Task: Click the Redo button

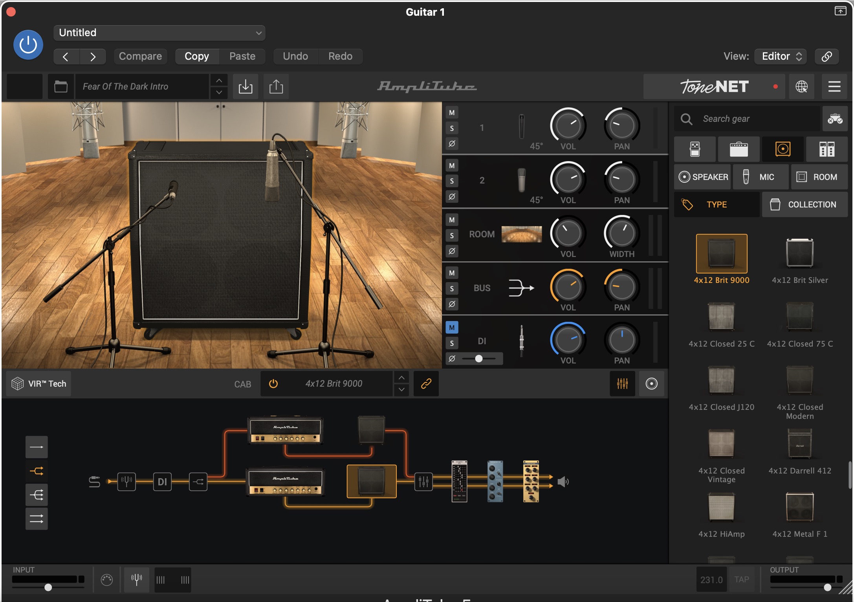Action: click(x=340, y=56)
